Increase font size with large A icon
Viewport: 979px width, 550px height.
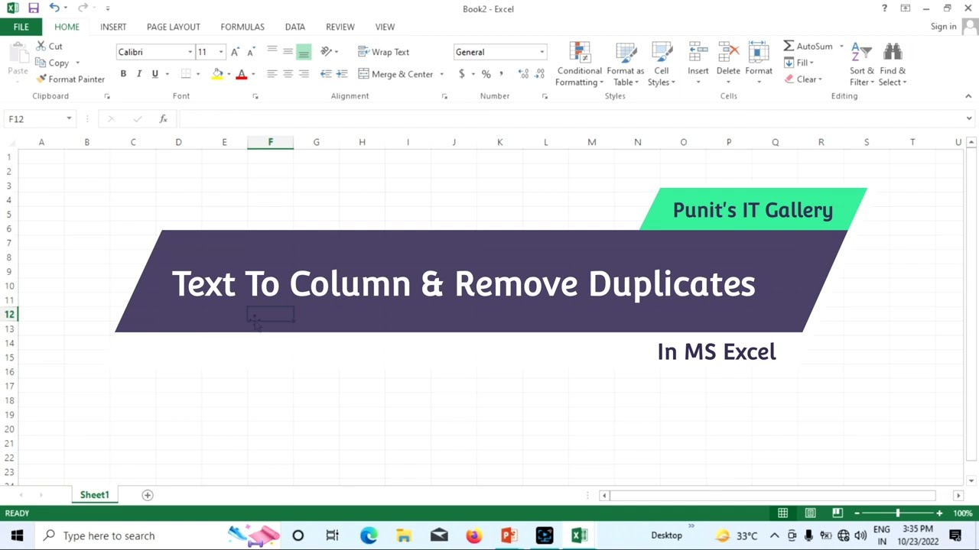tap(235, 52)
